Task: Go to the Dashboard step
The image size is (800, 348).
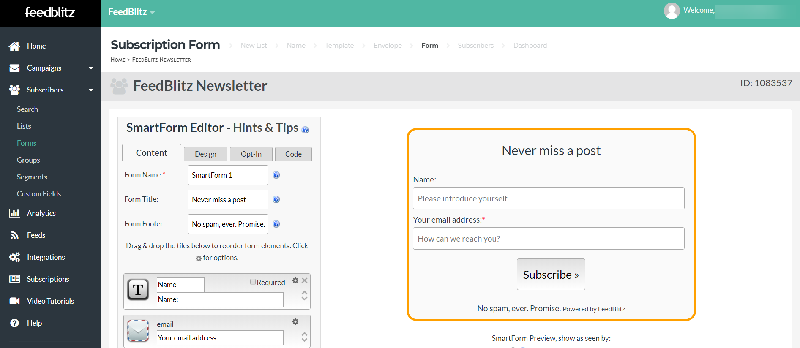Action: click(x=530, y=46)
